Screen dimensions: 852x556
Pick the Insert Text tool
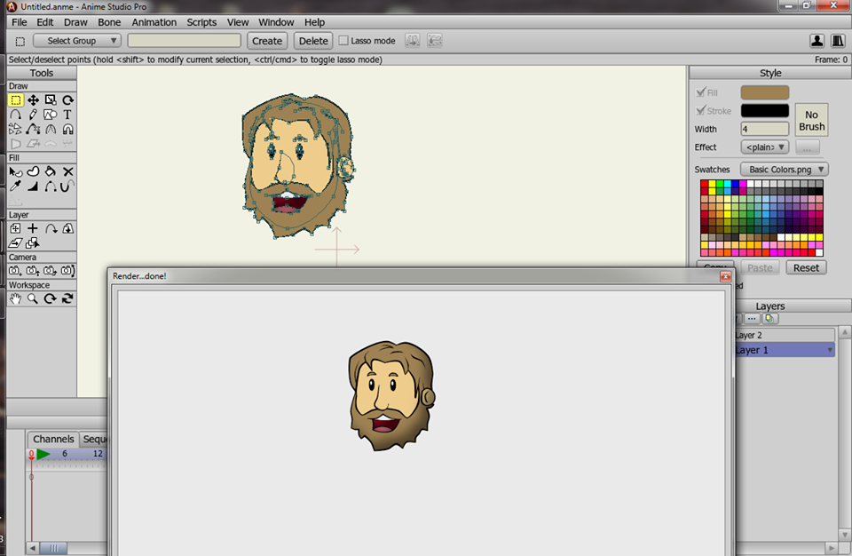tap(67, 115)
